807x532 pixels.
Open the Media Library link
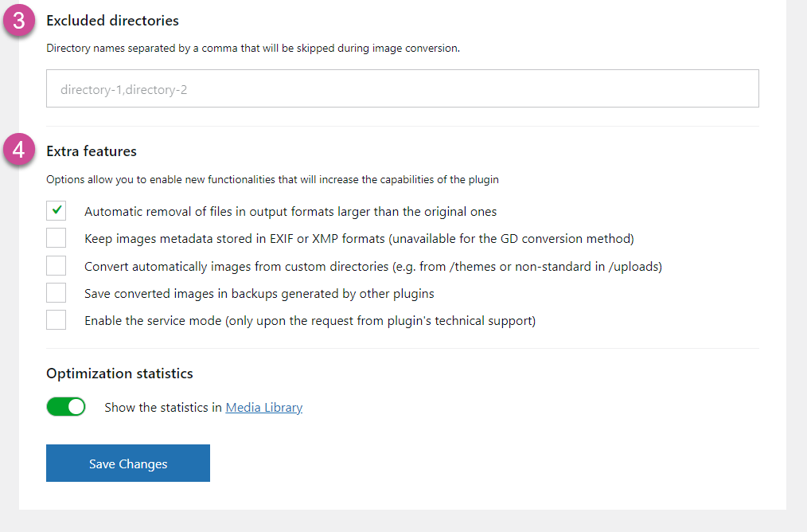[264, 408]
